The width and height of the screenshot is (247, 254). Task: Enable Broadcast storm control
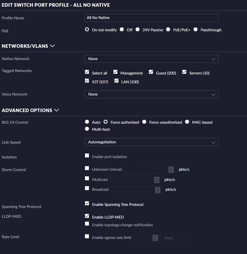click(87, 188)
